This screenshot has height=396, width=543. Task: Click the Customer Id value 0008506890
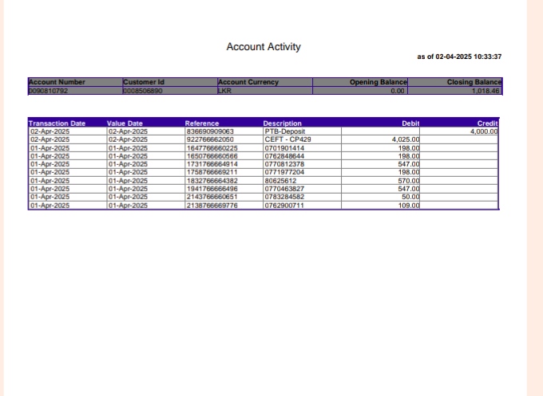coord(143,91)
